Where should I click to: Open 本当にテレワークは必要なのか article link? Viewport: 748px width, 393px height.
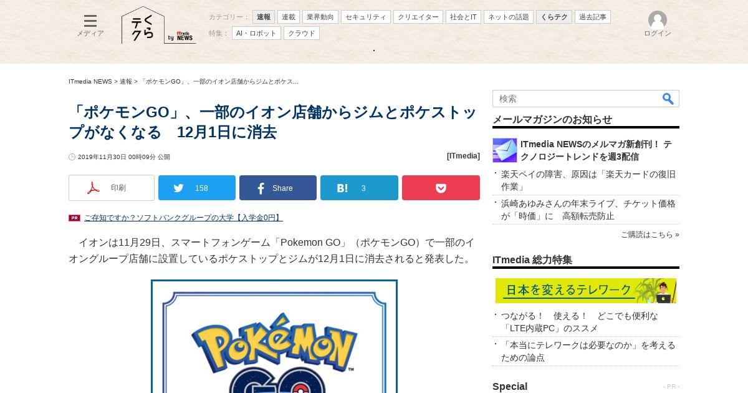coord(588,351)
